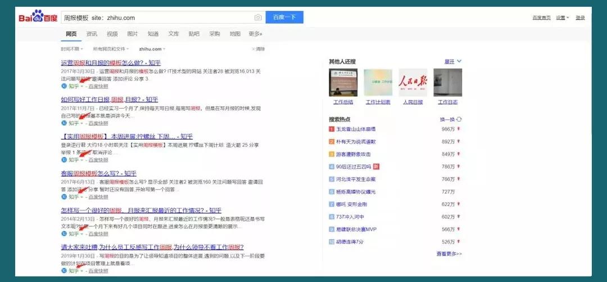Switch to the 贴吧 tab

coord(194,34)
